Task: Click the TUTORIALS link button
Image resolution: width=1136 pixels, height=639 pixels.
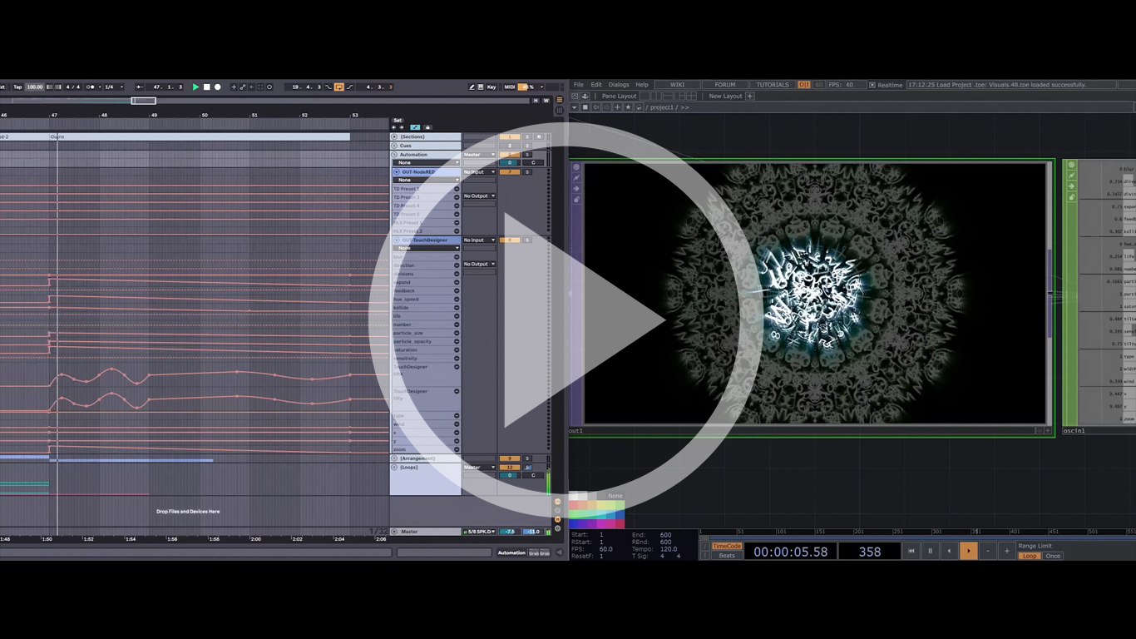Action: (x=773, y=85)
